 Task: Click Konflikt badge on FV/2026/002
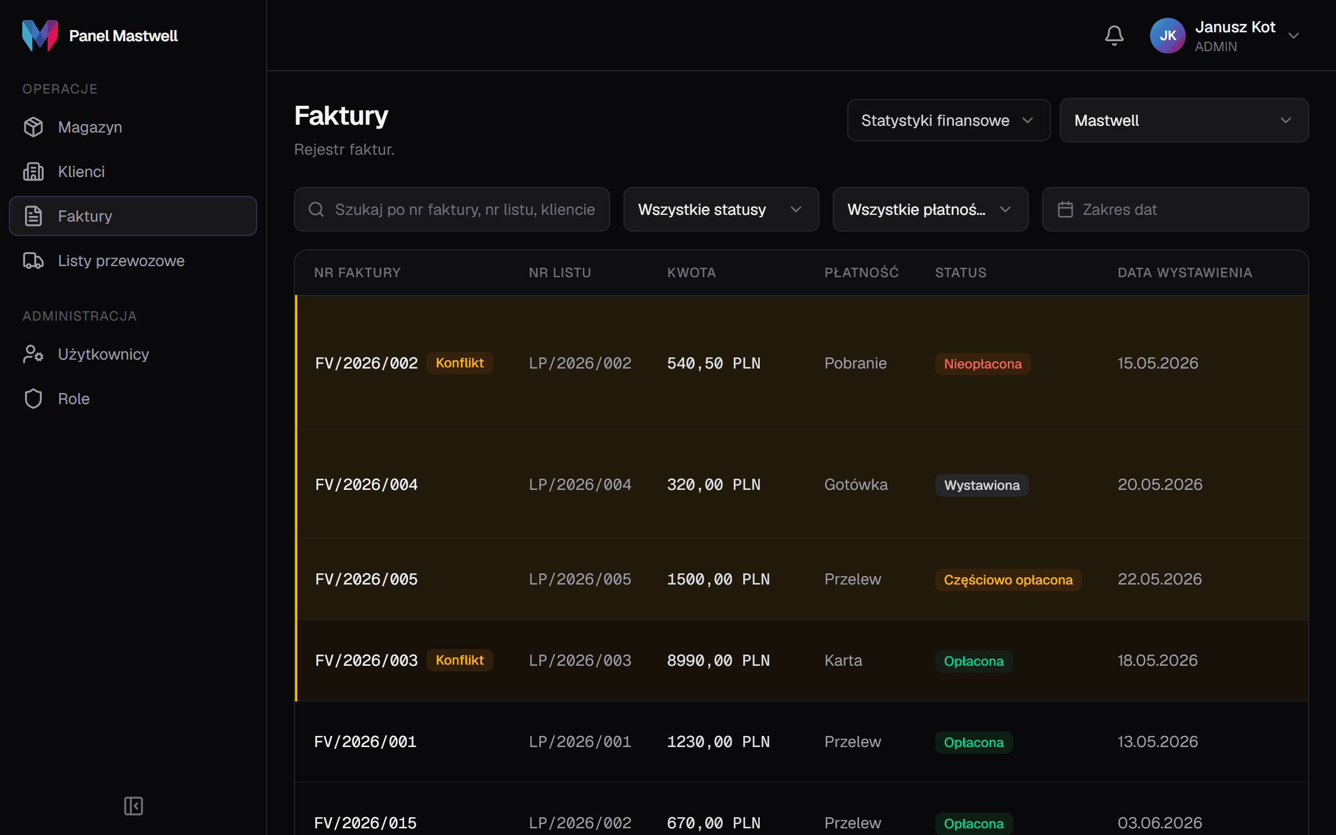tap(460, 363)
